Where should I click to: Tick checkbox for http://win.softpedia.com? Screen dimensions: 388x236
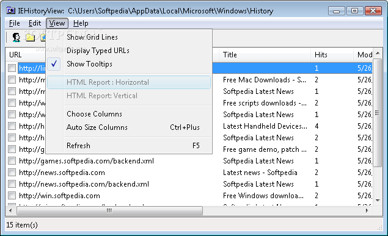pyautogui.click(x=12, y=196)
